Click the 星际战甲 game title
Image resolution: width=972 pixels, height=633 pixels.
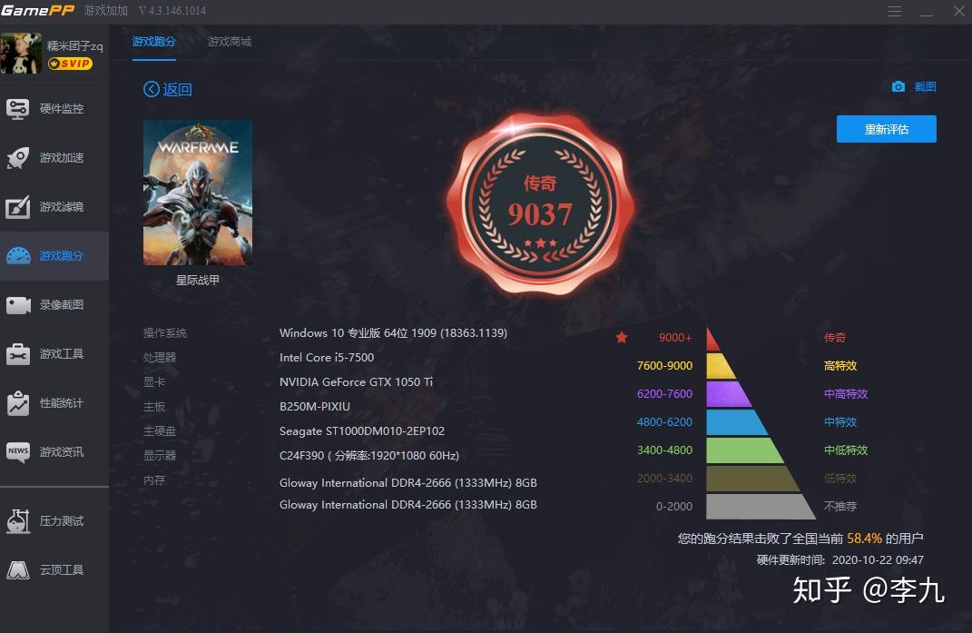click(198, 280)
